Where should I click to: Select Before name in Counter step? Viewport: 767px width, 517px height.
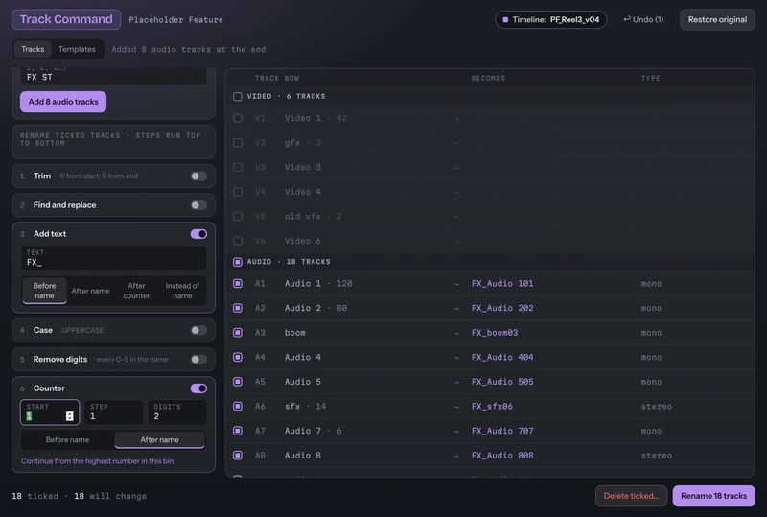coord(67,439)
